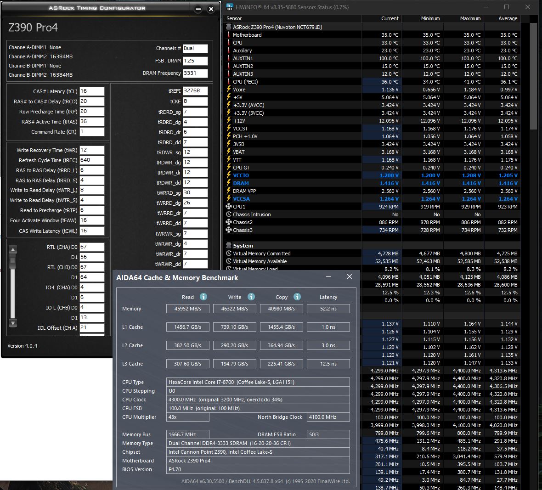The image size is (542, 490).
Task: Click the Memory Read result 45952 MB/s
Action: pos(188,309)
